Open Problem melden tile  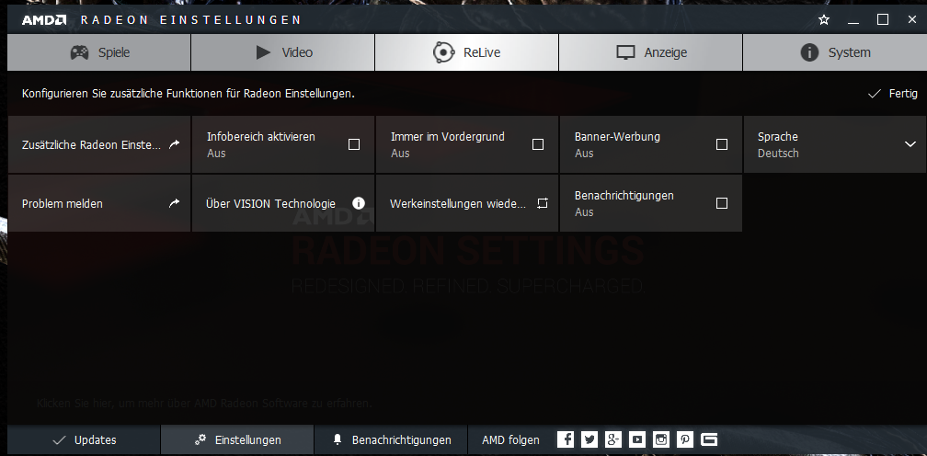(98, 203)
